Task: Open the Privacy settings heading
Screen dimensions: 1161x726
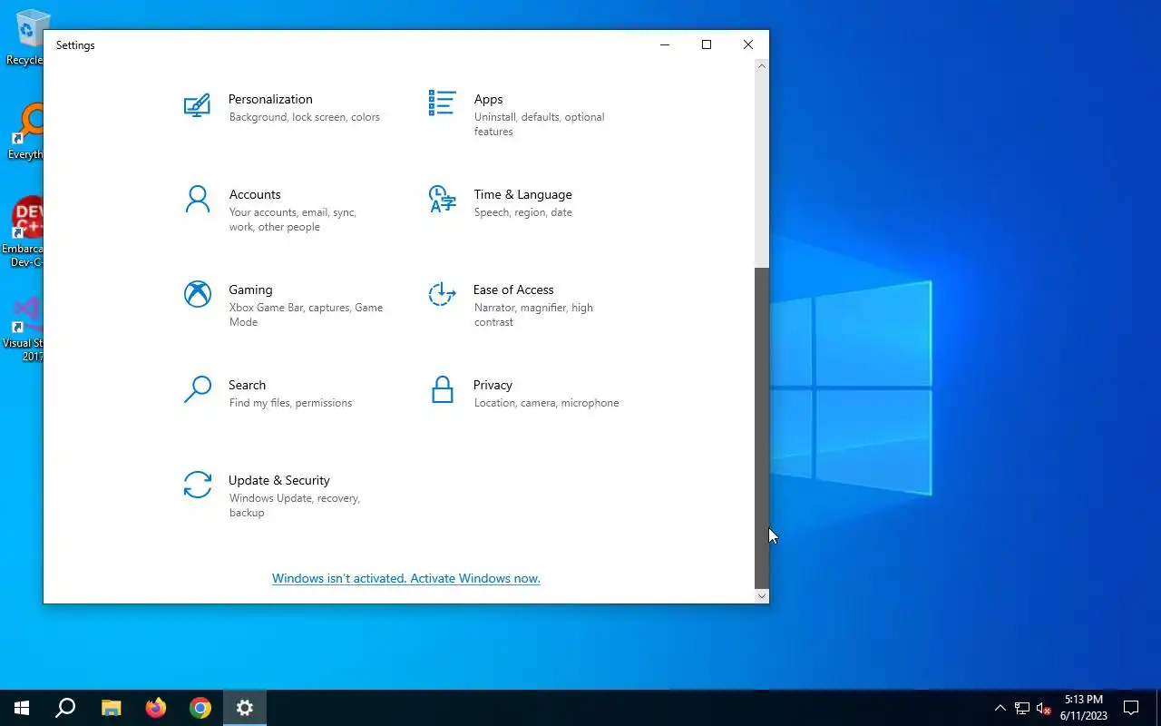Action: tap(493, 385)
